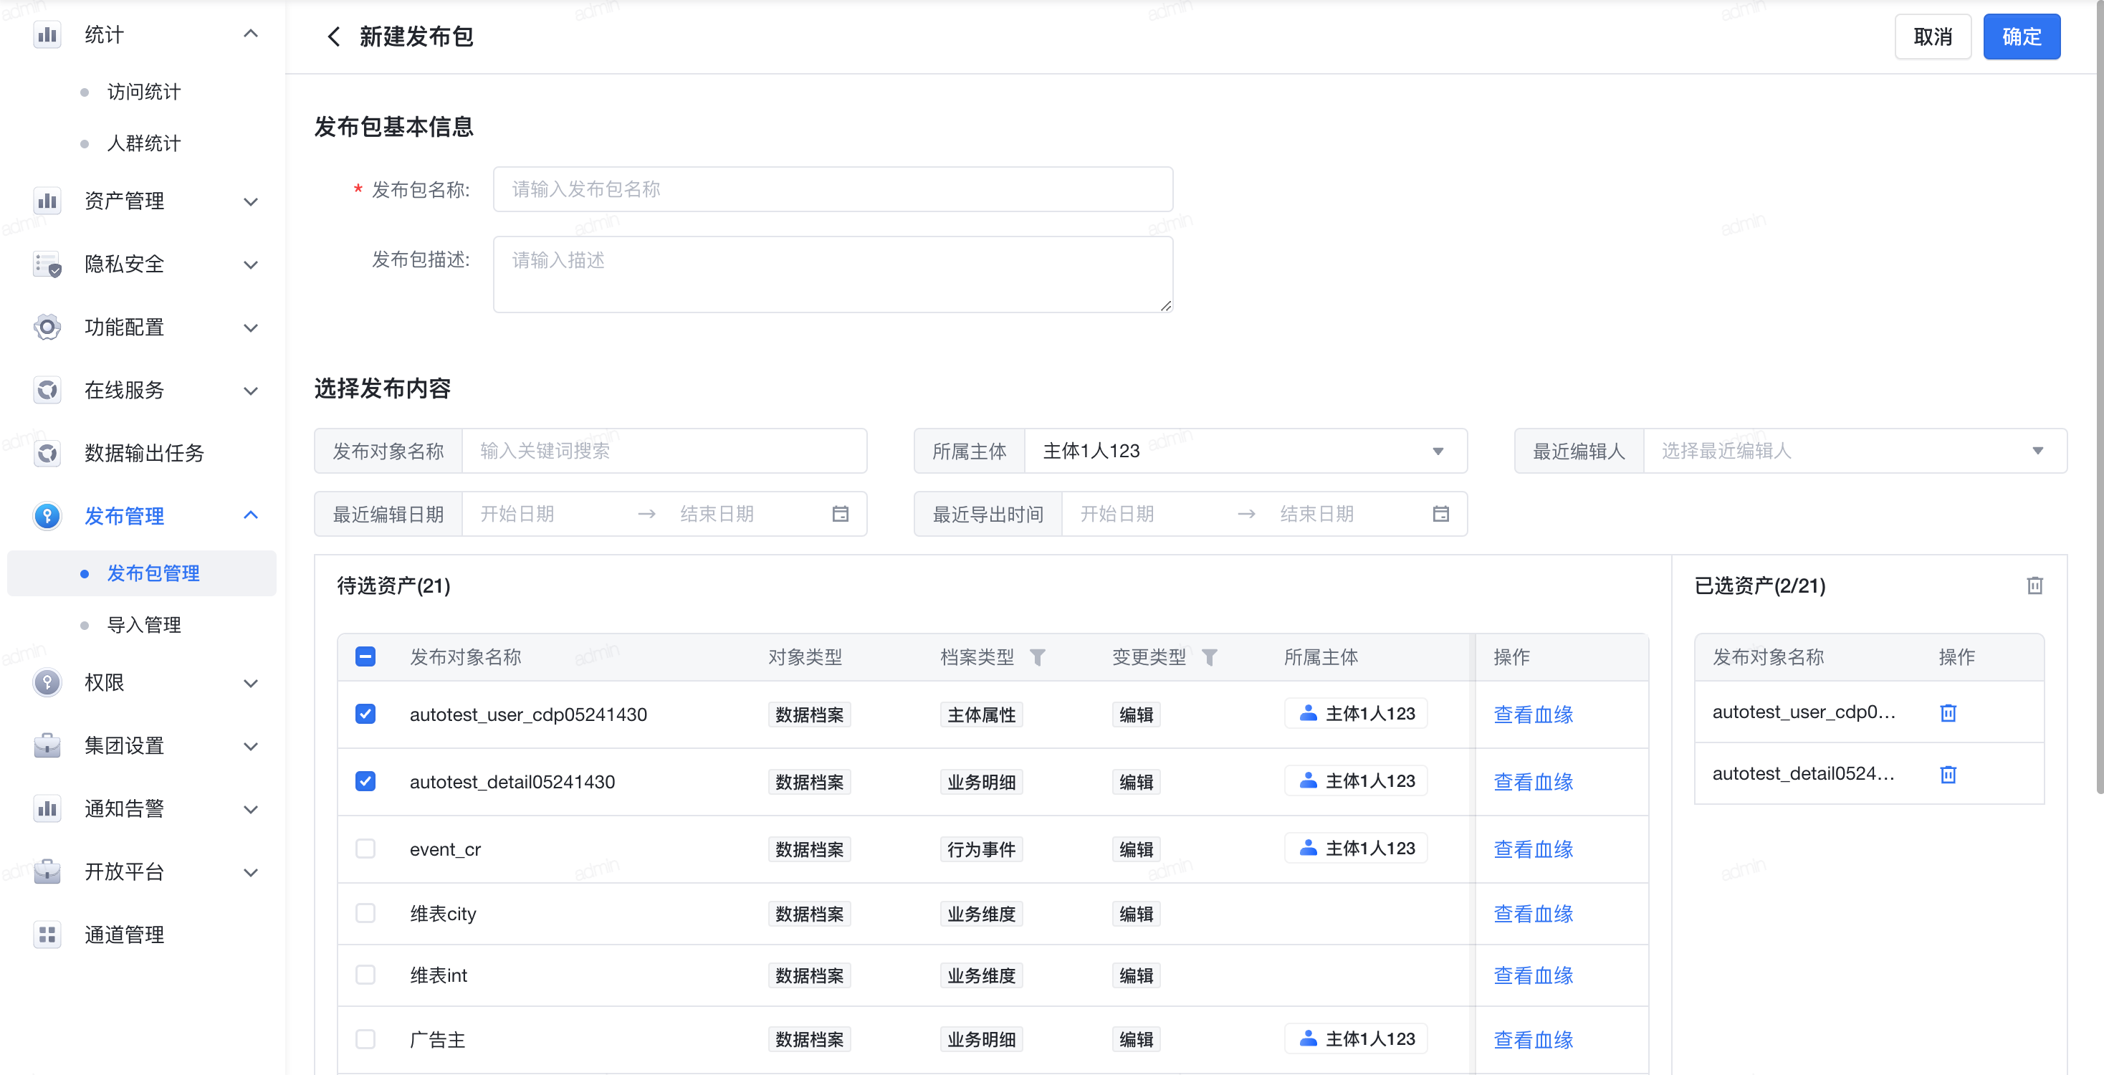The width and height of the screenshot is (2104, 1075).
Task: Uncheck autotest_user_cdp05241430 row checkbox
Action: coord(365,714)
